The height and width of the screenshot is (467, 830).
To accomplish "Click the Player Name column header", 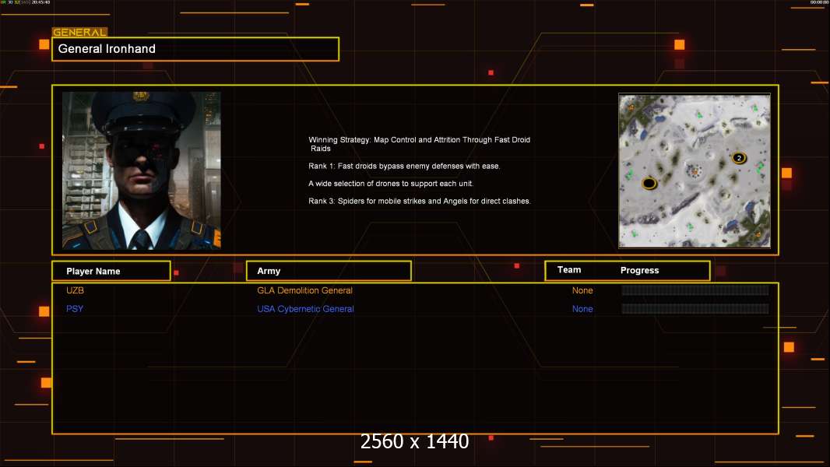I will (x=111, y=271).
